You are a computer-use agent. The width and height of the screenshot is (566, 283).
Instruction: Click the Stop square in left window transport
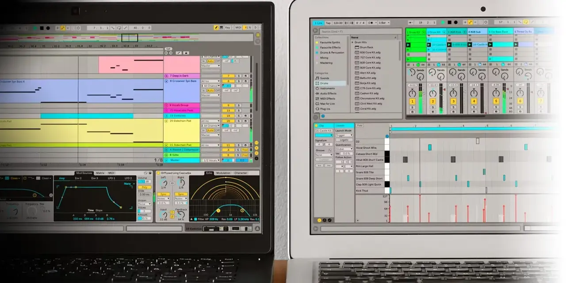coord(42,27)
